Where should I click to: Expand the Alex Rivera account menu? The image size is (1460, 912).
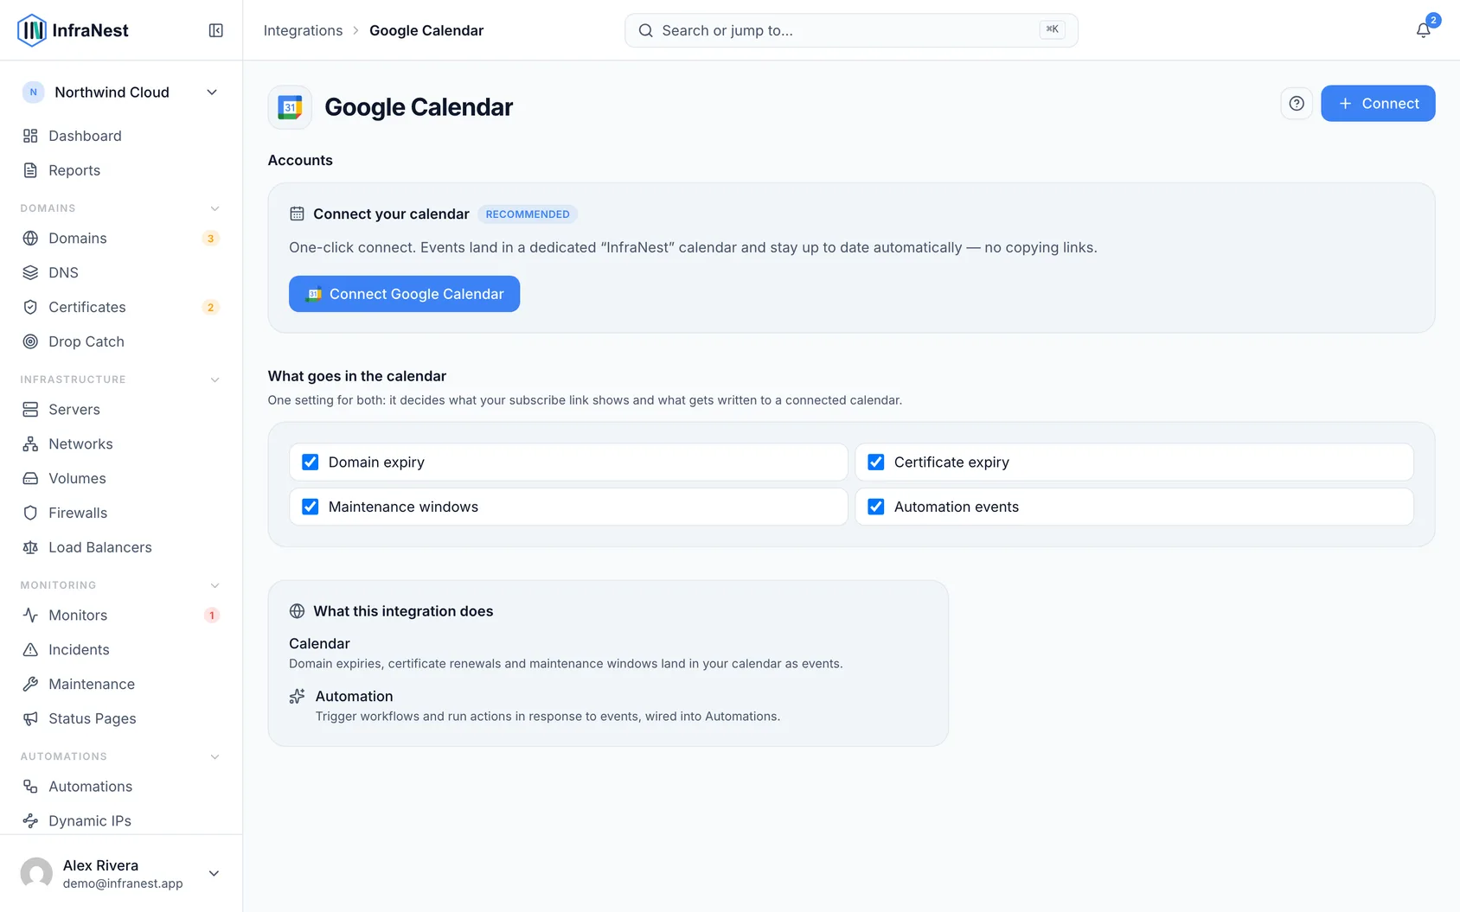(x=214, y=873)
